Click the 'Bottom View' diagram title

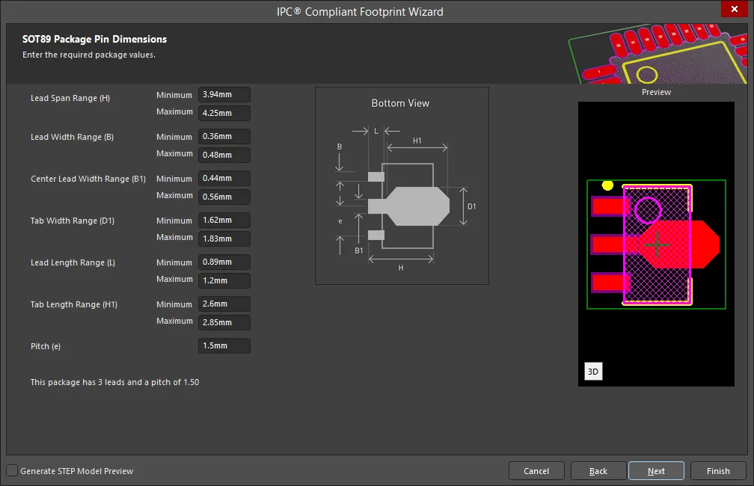coord(400,103)
